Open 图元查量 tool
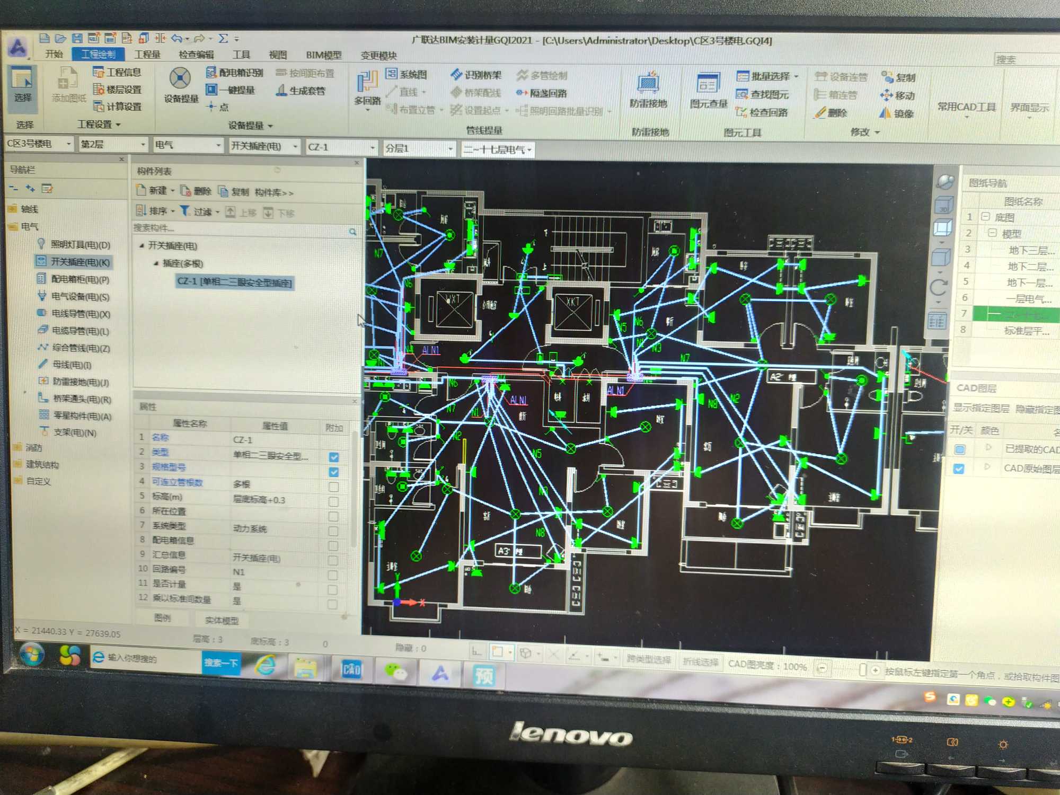The image size is (1060, 795). [x=708, y=91]
